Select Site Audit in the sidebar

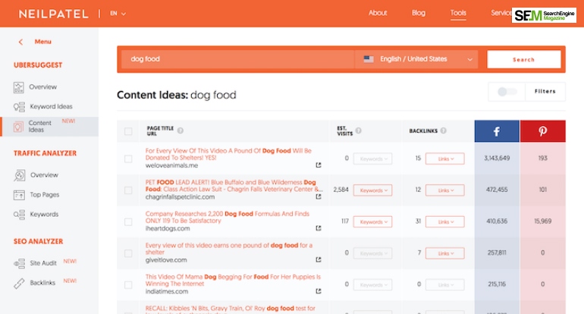tap(43, 263)
